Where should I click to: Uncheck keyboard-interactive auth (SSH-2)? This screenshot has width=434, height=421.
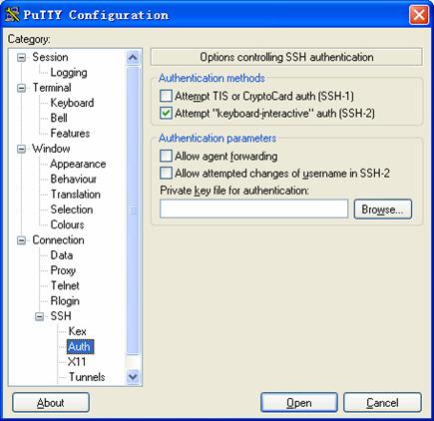point(166,113)
